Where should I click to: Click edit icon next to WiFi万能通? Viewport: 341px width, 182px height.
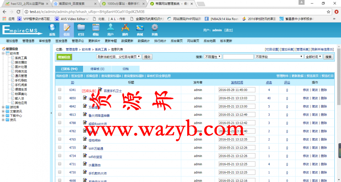(85, 147)
